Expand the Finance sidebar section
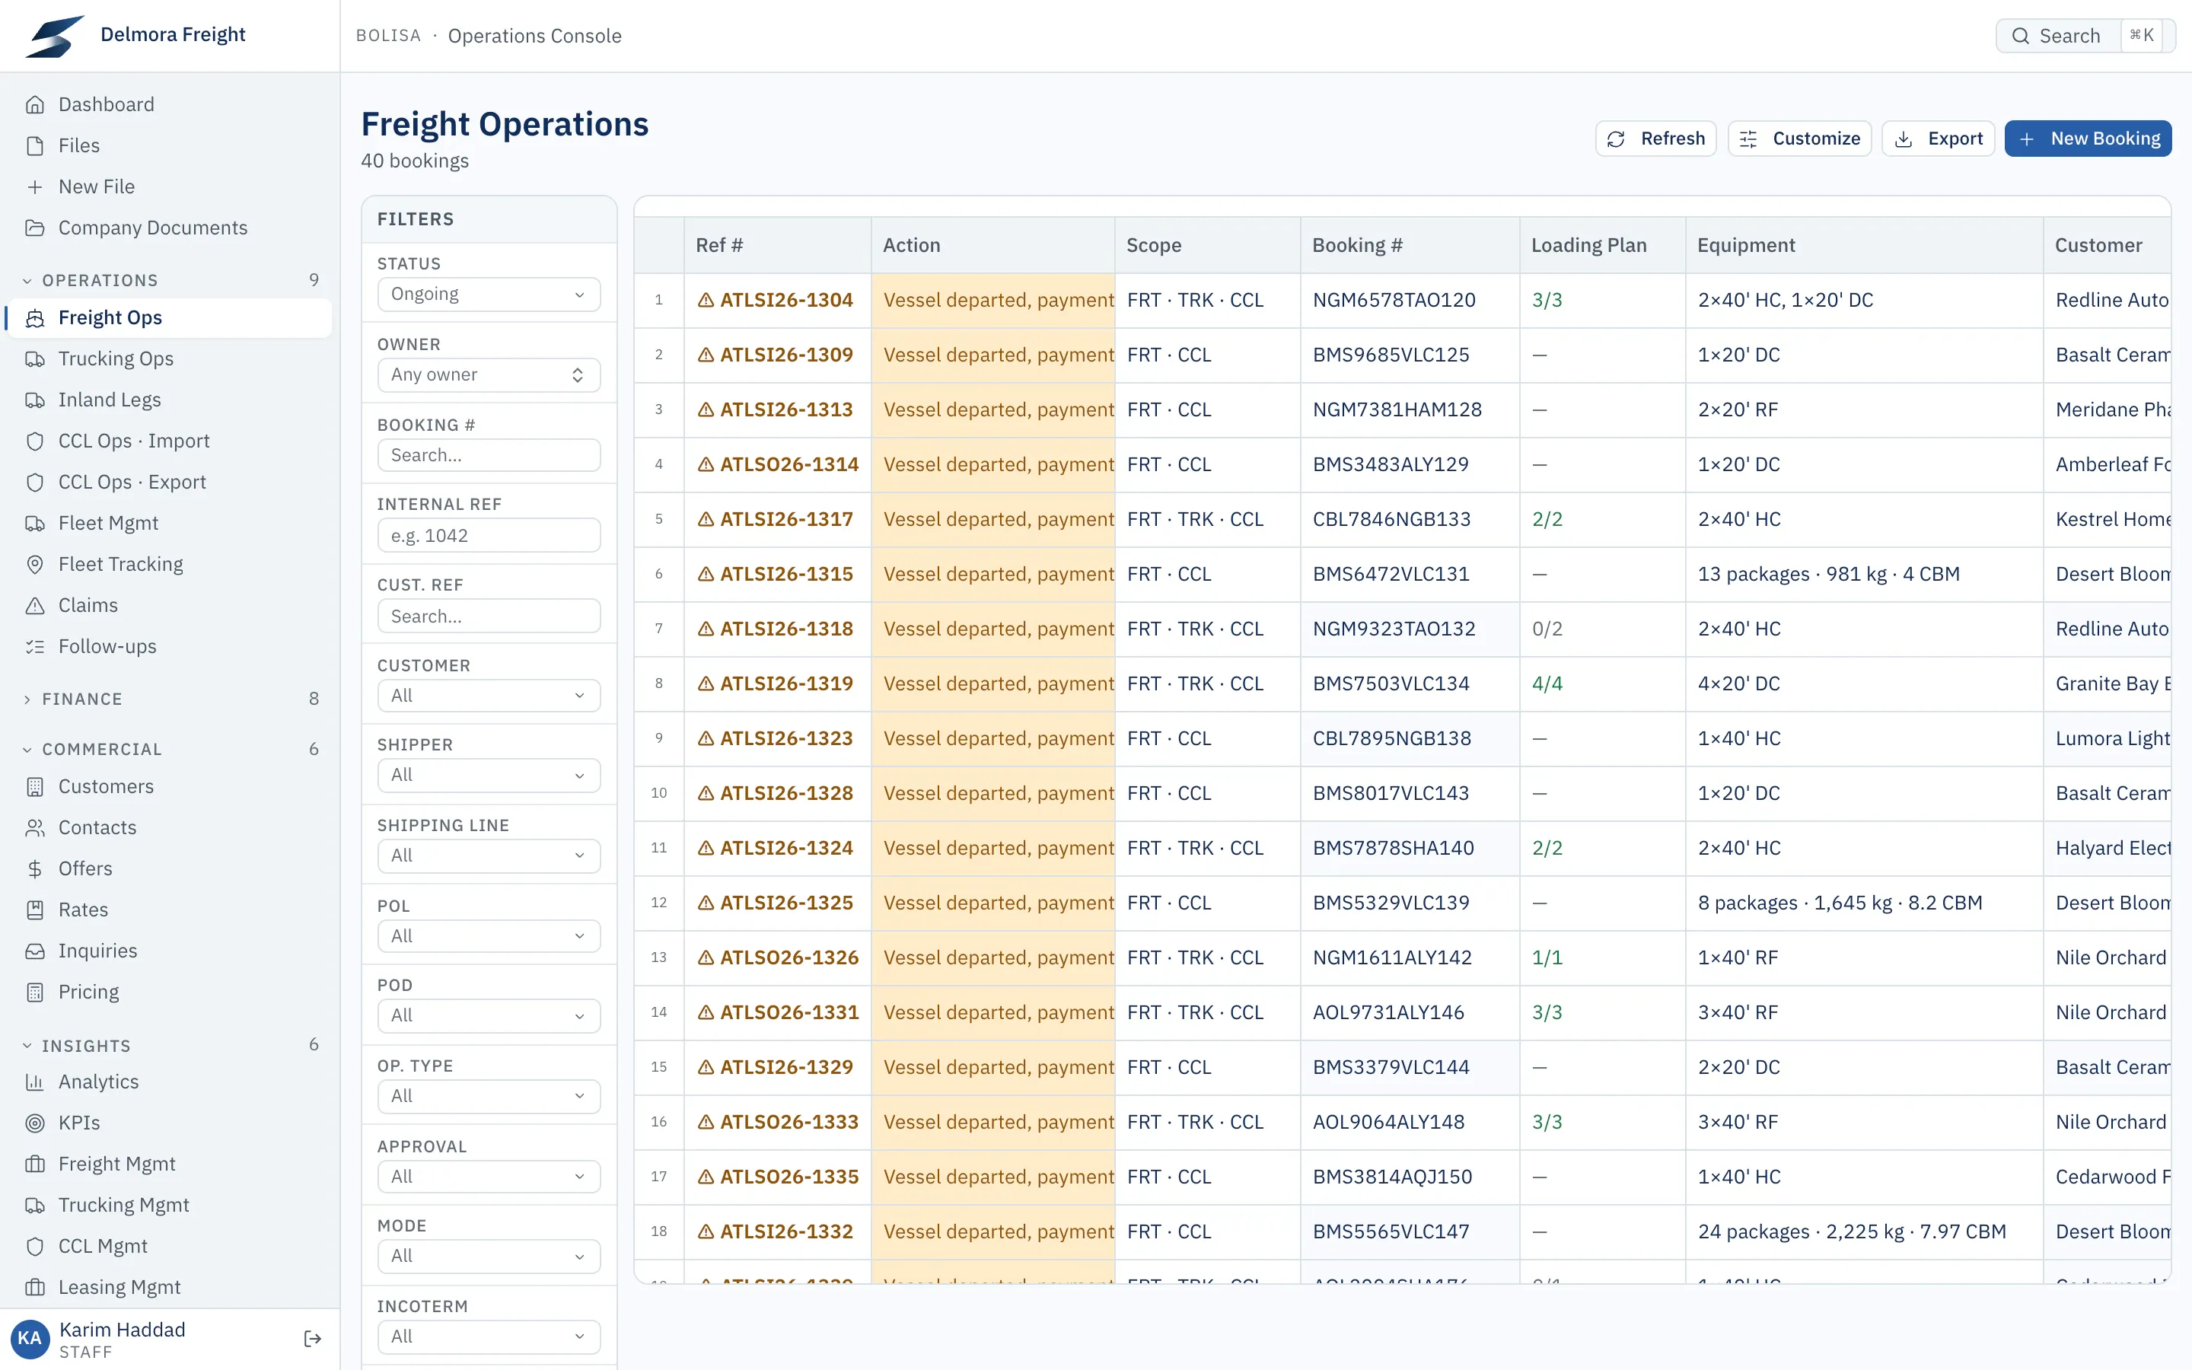Screen dimensions: 2192x1370 point(170,699)
